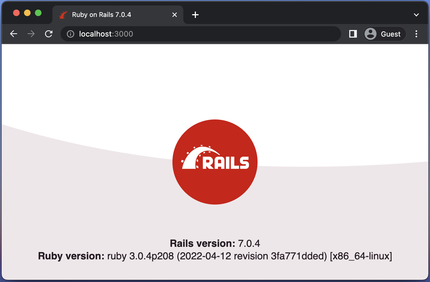Click the Ruby version label text

click(x=71, y=256)
